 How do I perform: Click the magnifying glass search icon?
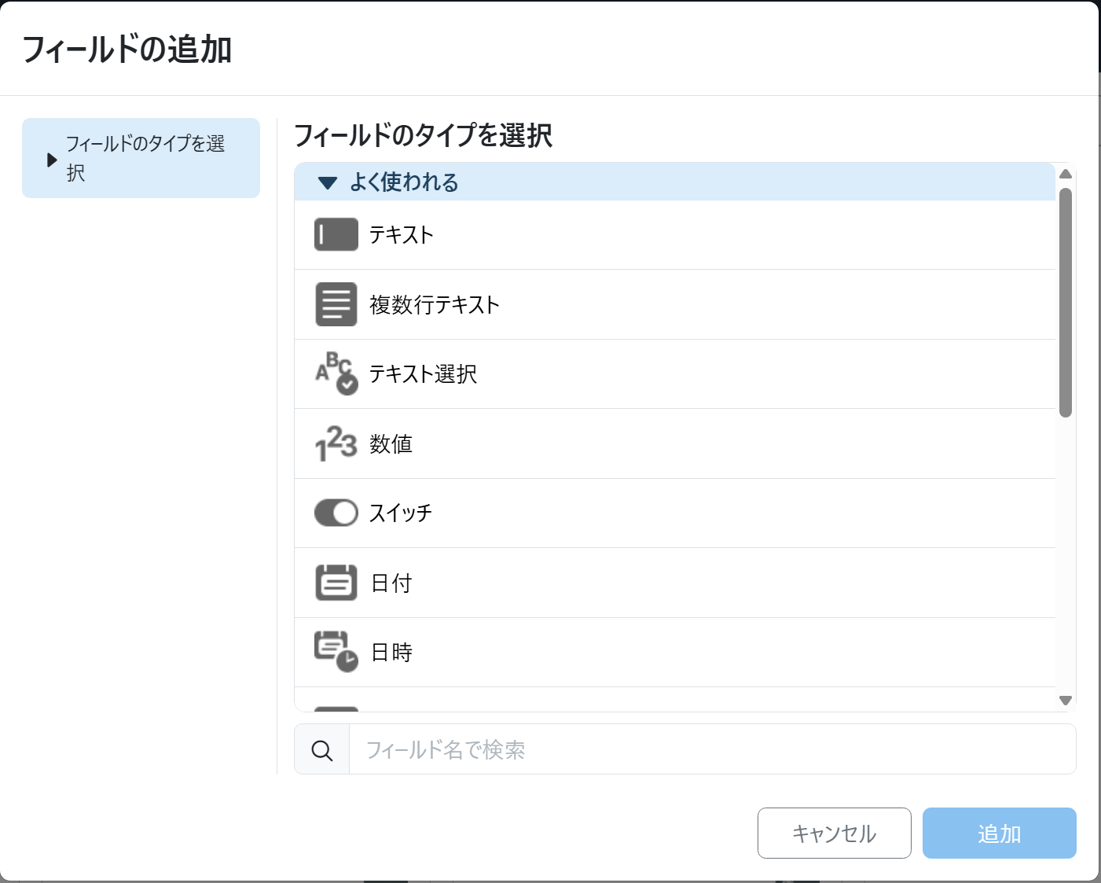pyautogui.click(x=322, y=750)
